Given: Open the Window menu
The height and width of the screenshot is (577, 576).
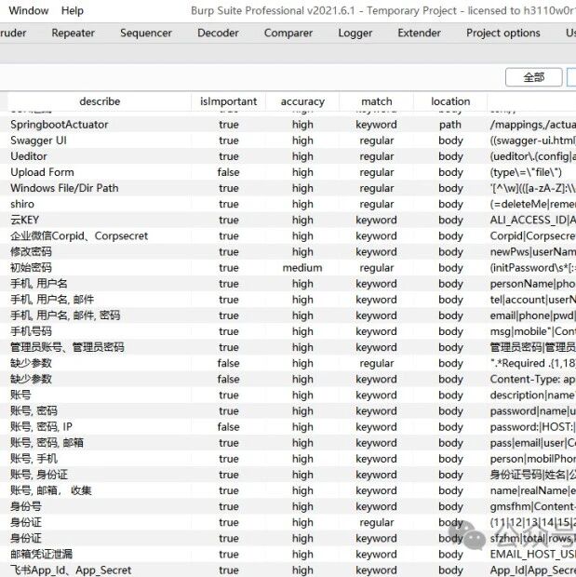Looking at the screenshot, I should click(29, 10).
